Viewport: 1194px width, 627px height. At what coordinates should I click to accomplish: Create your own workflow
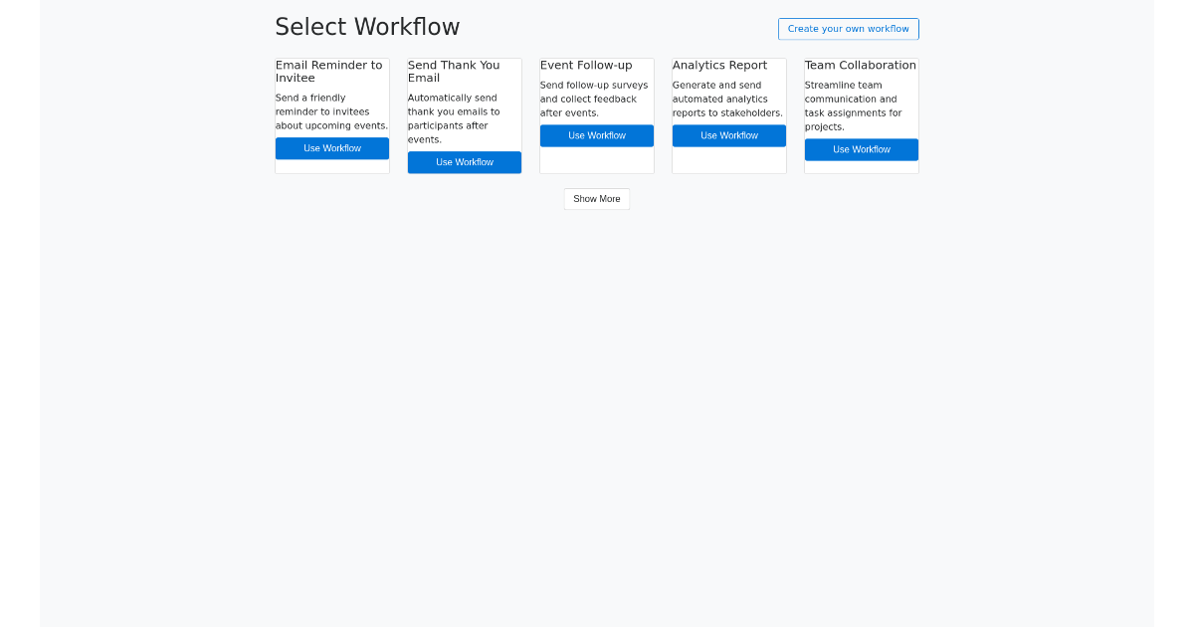[x=848, y=29]
